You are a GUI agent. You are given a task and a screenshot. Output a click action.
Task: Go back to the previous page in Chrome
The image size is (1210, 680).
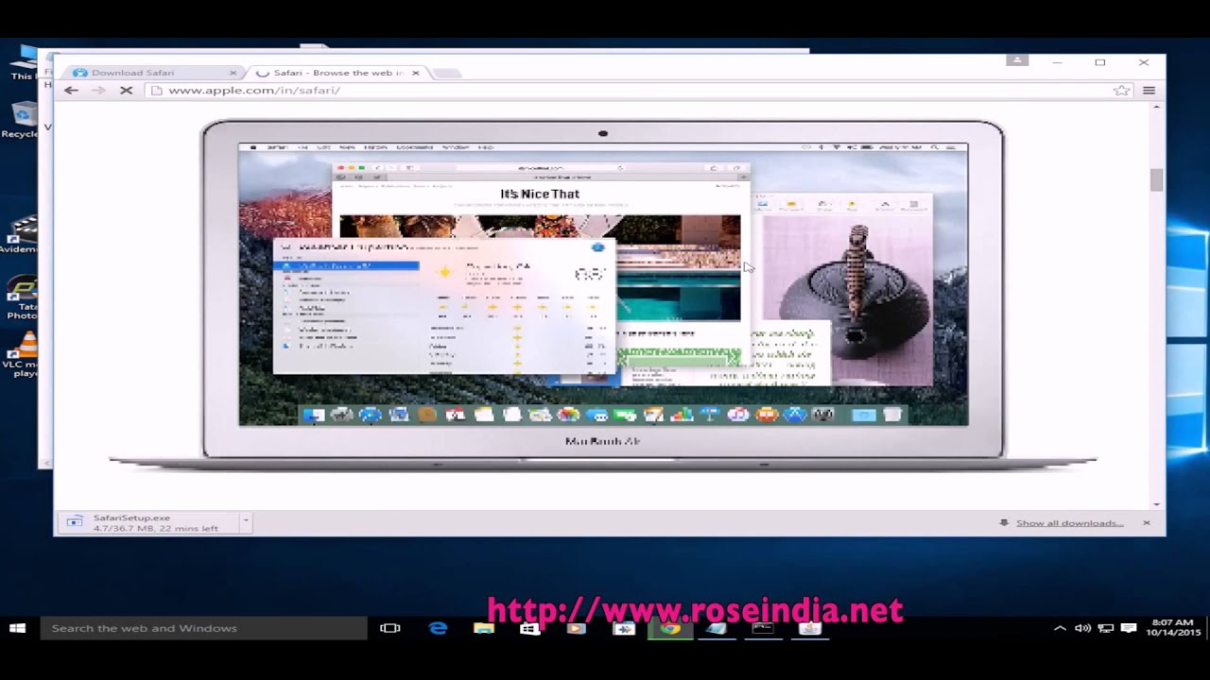(71, 91)
